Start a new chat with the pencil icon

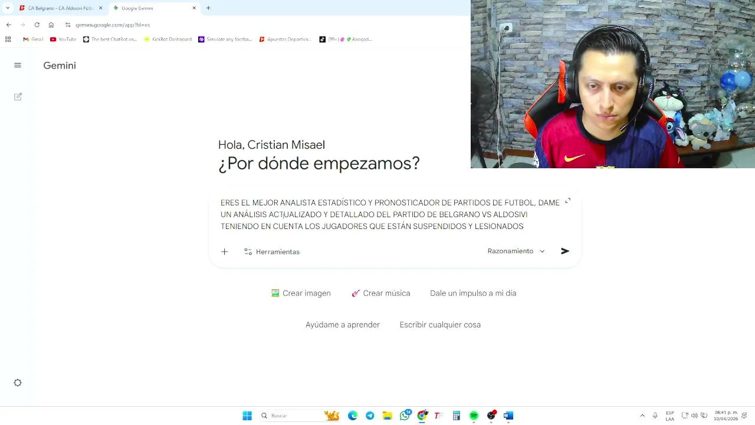18,96
